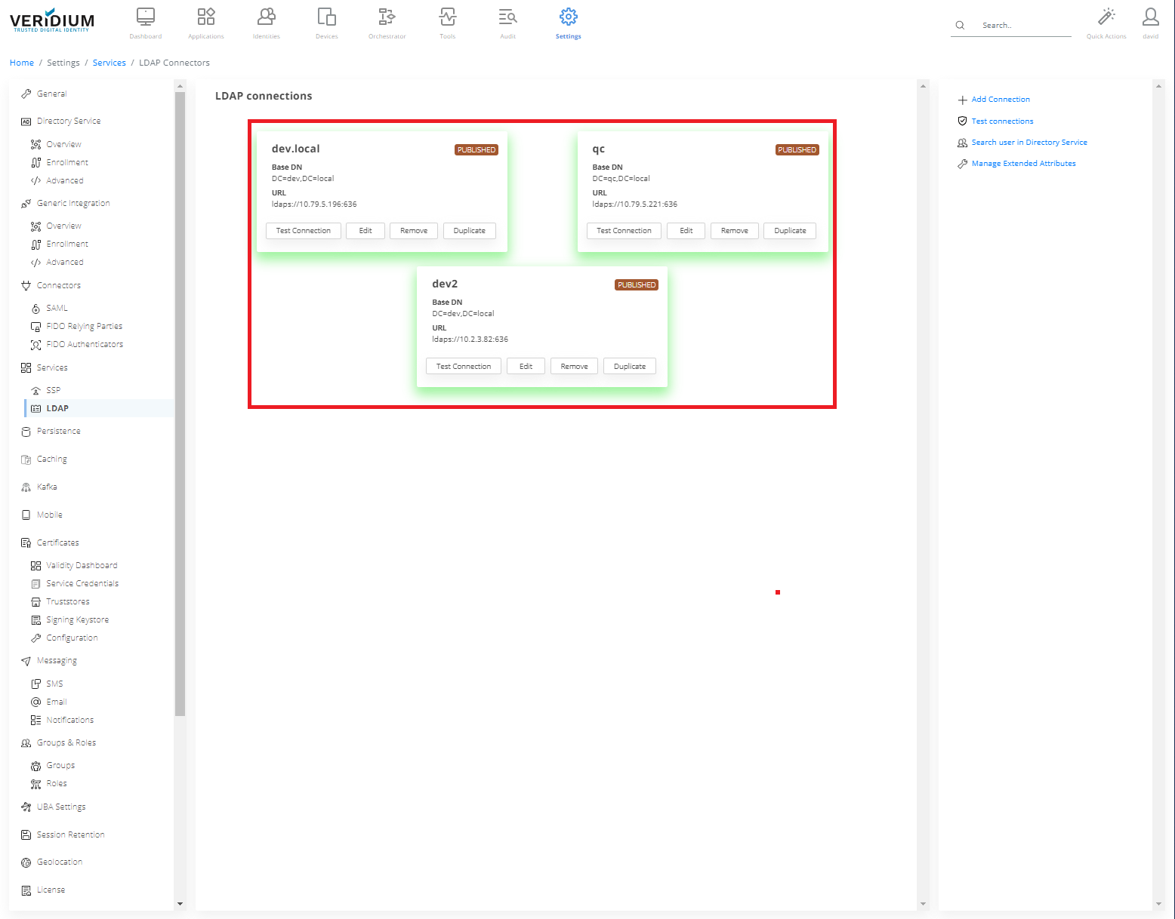This screenshot has width=1175, height=919.
Task: Click the Audit icon in navigation
Action: coord(507,17)
